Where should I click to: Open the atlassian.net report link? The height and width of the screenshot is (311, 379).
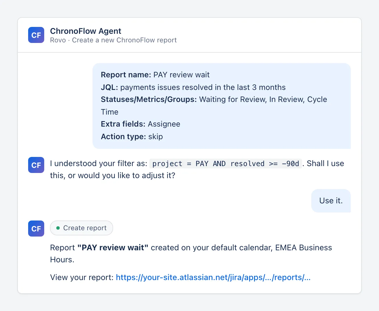pyautogui.click(x=213, y=277)
